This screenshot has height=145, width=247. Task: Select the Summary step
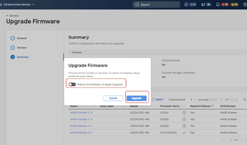tap(23, 57)
